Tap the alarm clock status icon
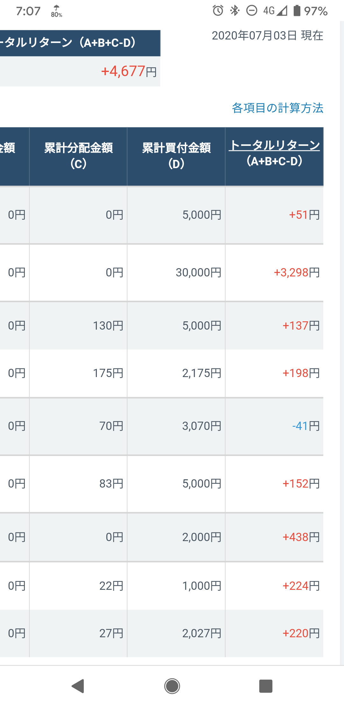The height and width of the screenshot is (707, 344). 218,11
